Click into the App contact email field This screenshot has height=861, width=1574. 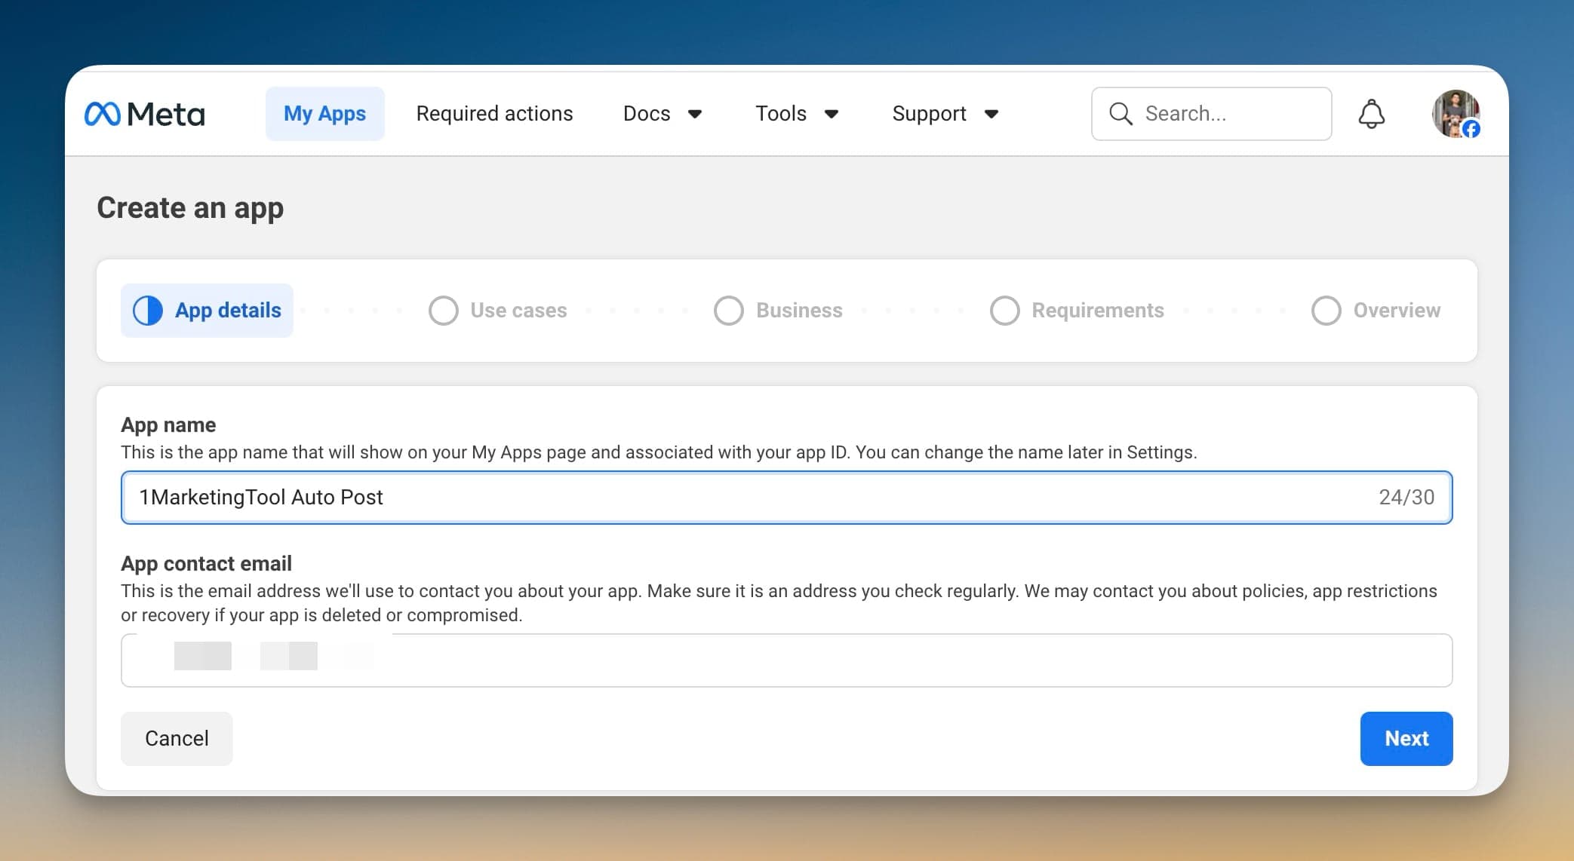click(x=786, y=660)
